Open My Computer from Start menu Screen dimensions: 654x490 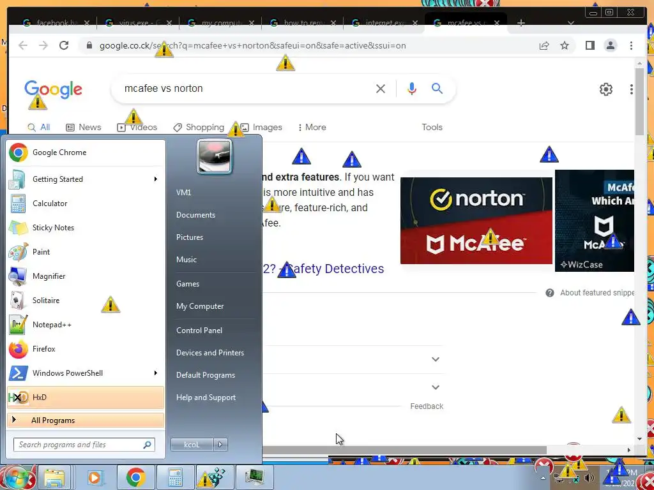[x=200, y=306]
